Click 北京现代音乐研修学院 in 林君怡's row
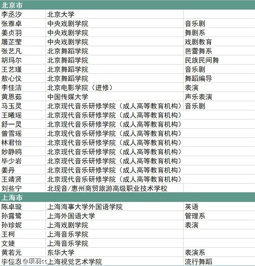255x266 pixels. [114, 142]
